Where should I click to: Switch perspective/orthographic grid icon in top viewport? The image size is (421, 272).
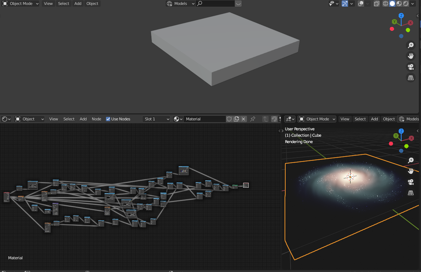click(411, 78)
